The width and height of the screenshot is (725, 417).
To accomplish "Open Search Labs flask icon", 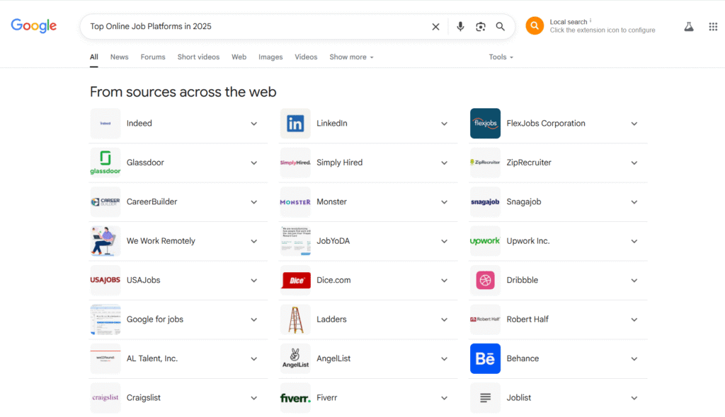I will coord(689,27).
